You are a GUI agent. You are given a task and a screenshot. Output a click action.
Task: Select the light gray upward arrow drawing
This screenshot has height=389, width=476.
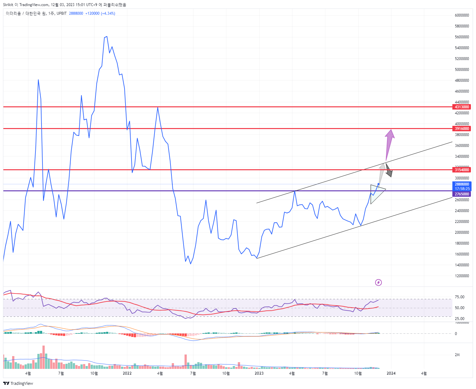click(x=382, y=173)
